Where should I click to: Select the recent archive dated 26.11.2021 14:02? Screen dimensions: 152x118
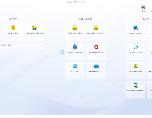pyautogui.click(x=22, y=46)
